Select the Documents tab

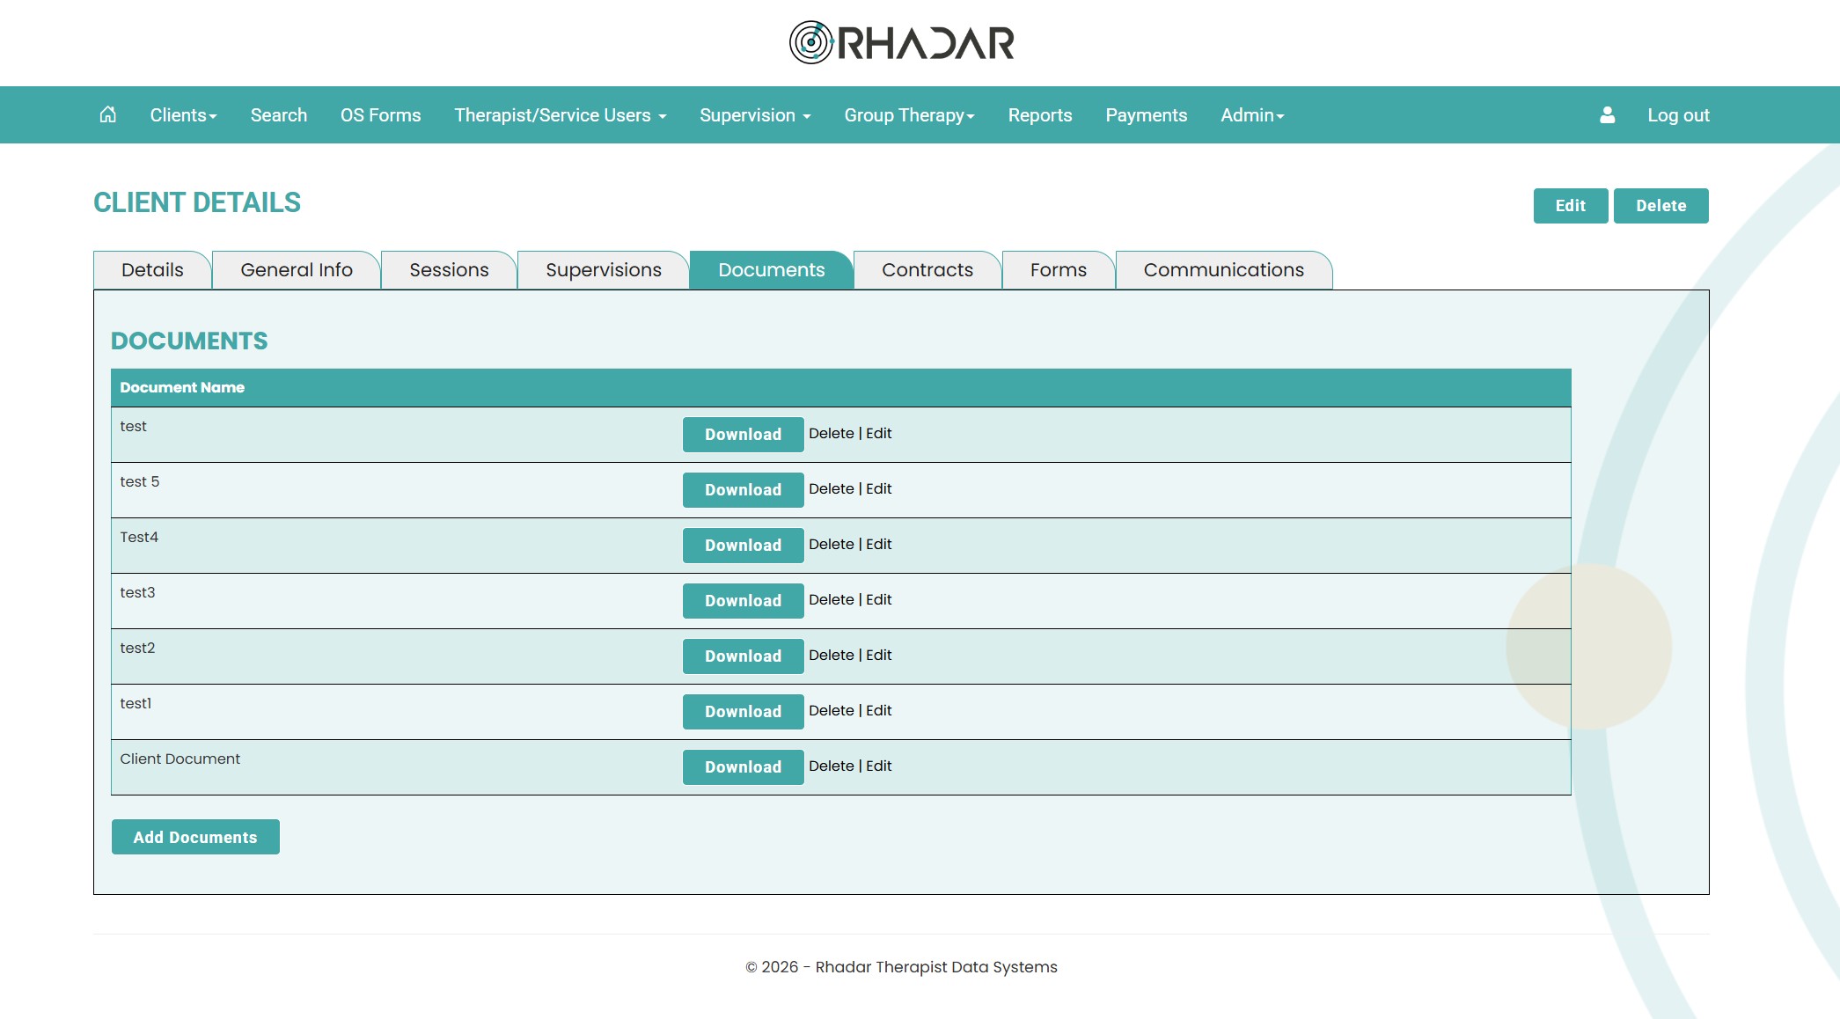[x=772, y=270]
